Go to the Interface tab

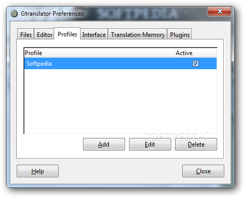click(x=94, y=34)
